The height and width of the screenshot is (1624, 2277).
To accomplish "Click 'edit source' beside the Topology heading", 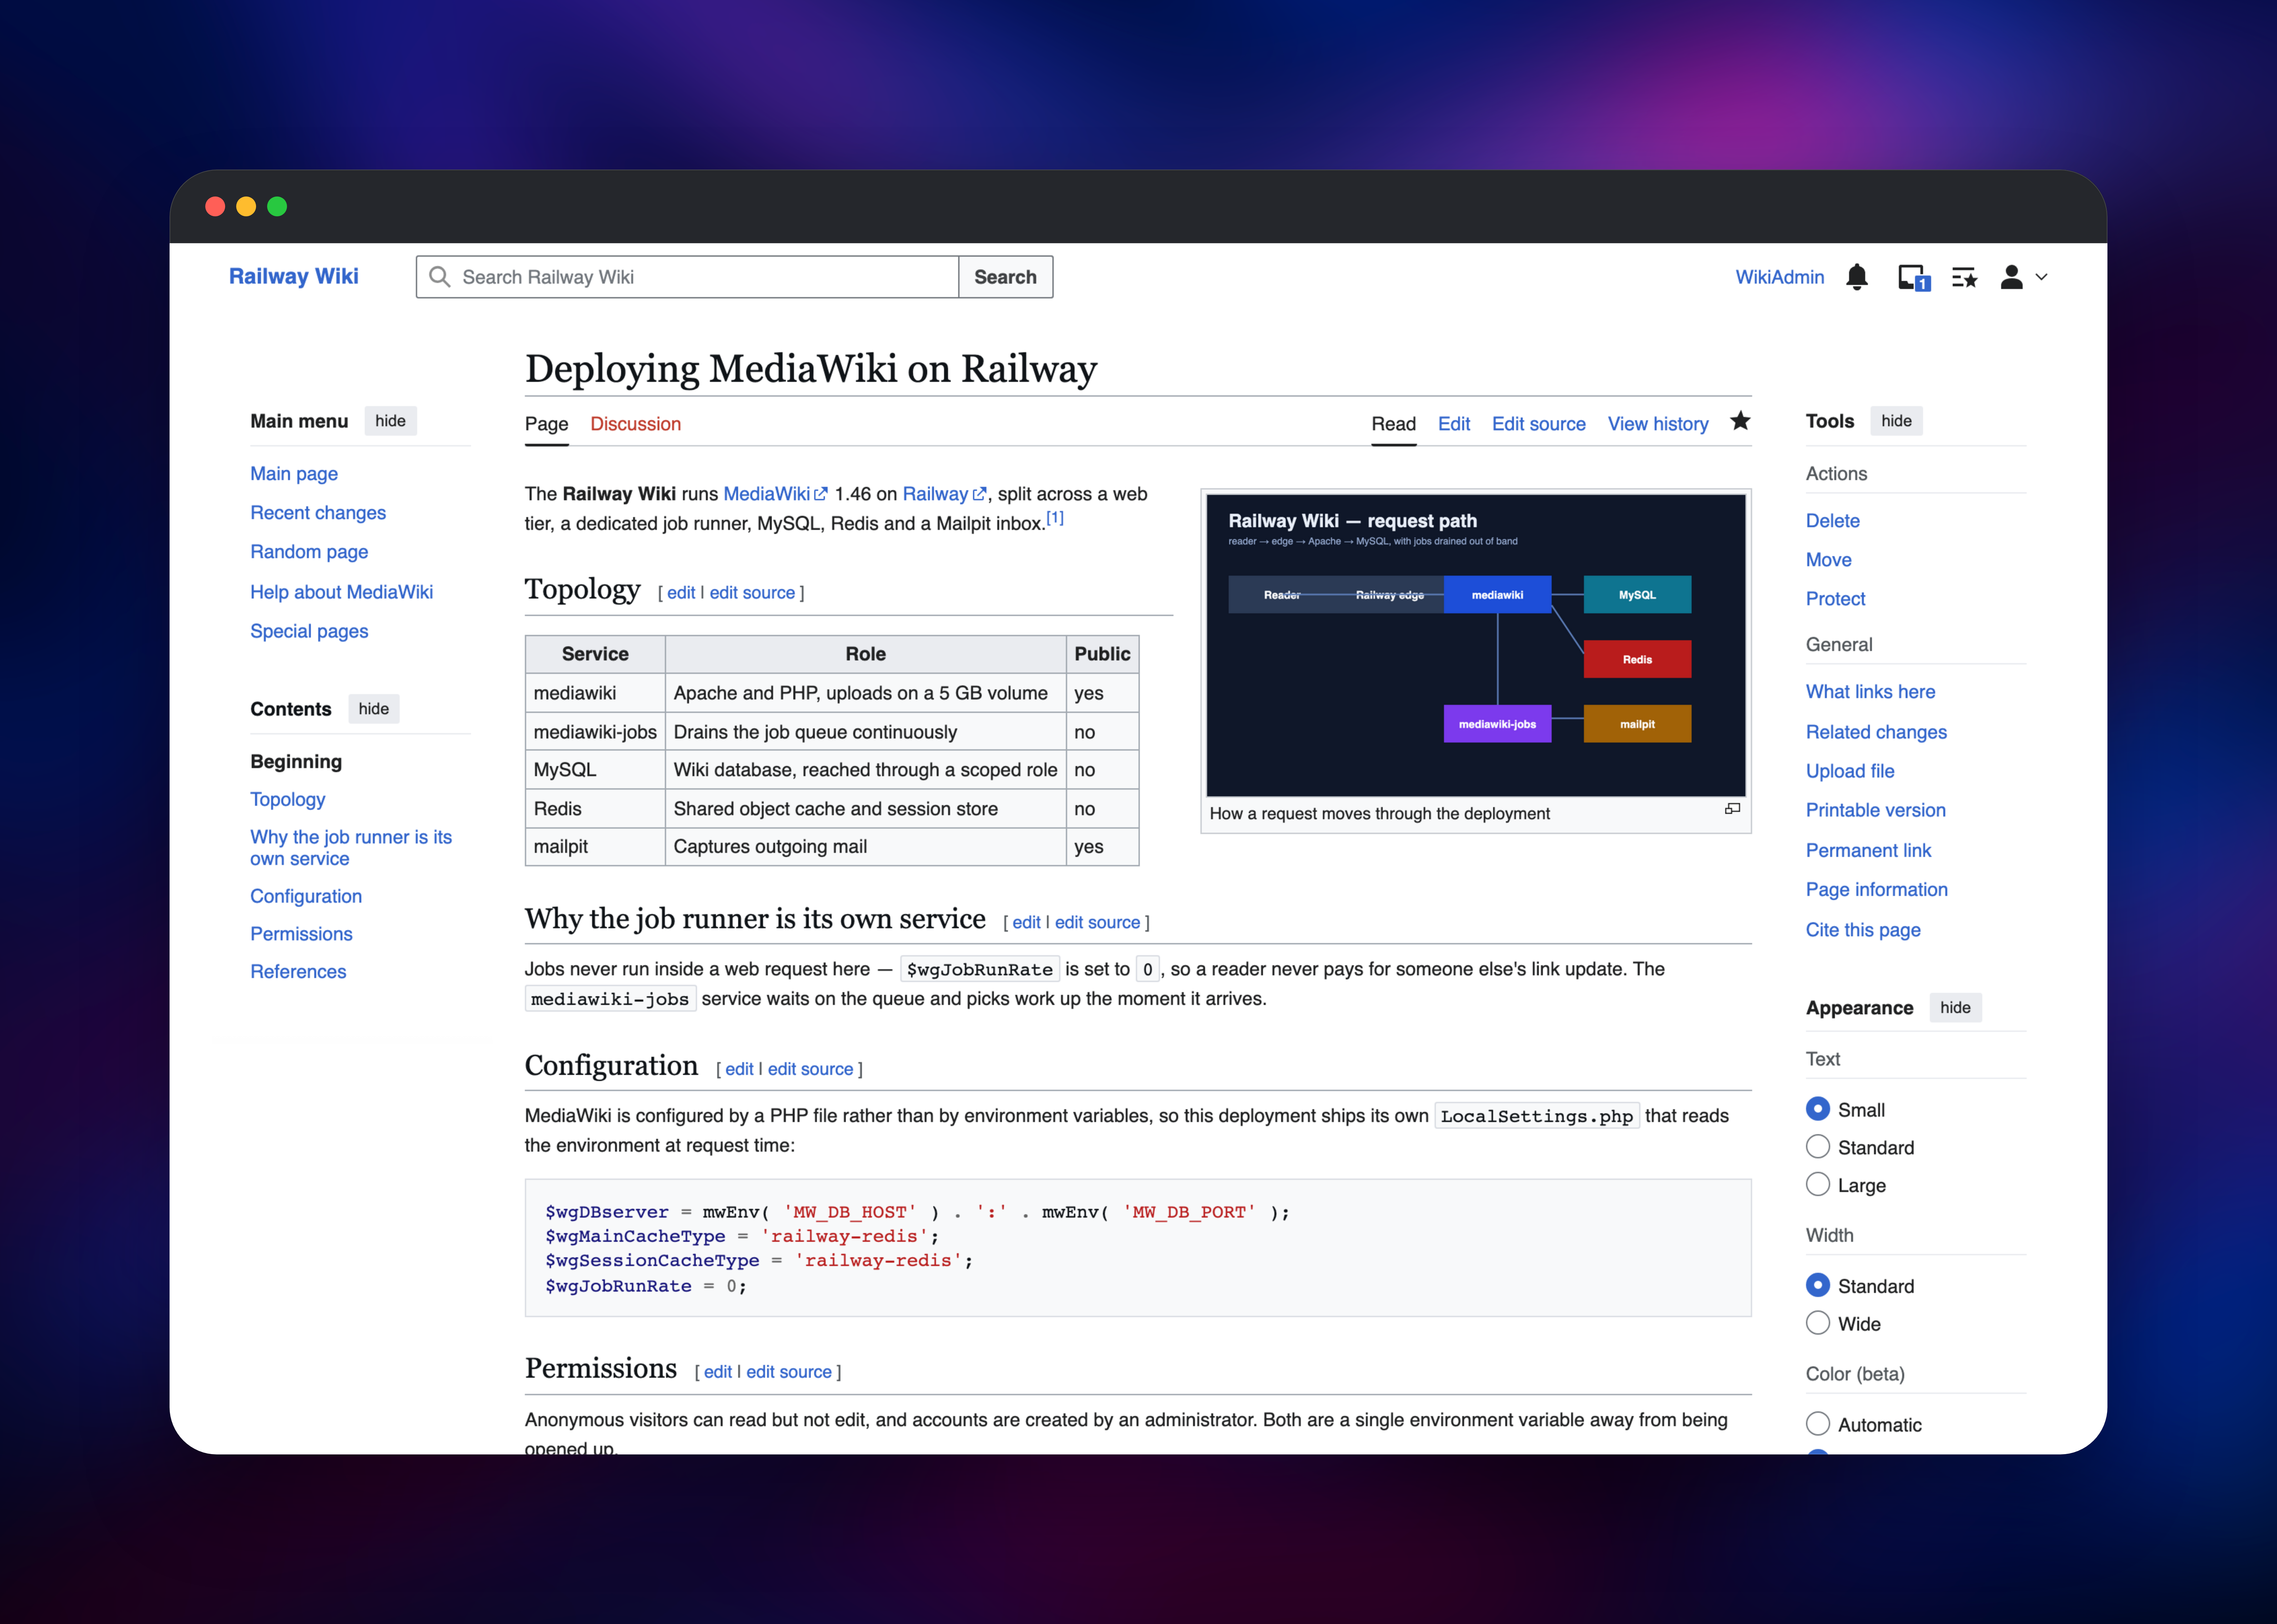I will tap(752, 593).
